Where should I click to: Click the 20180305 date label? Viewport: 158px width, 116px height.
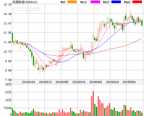coord(62,82)
